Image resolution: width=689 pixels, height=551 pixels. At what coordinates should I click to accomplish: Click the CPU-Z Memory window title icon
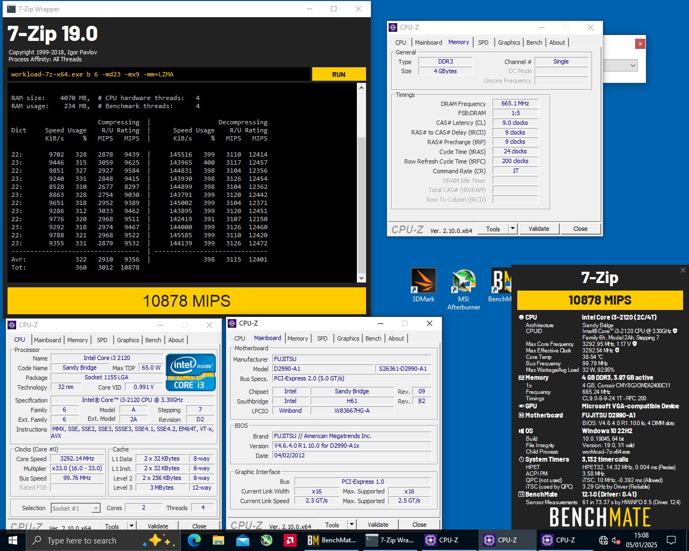pos(394,27)
